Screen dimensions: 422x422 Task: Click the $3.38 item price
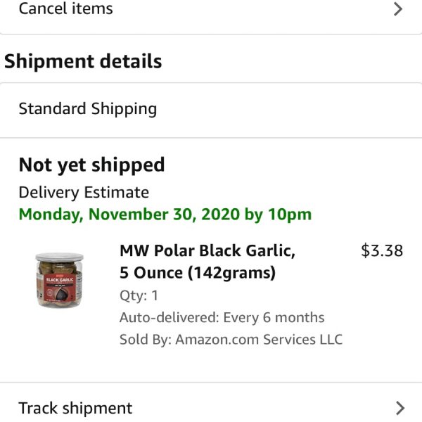[x=382, y=250]
